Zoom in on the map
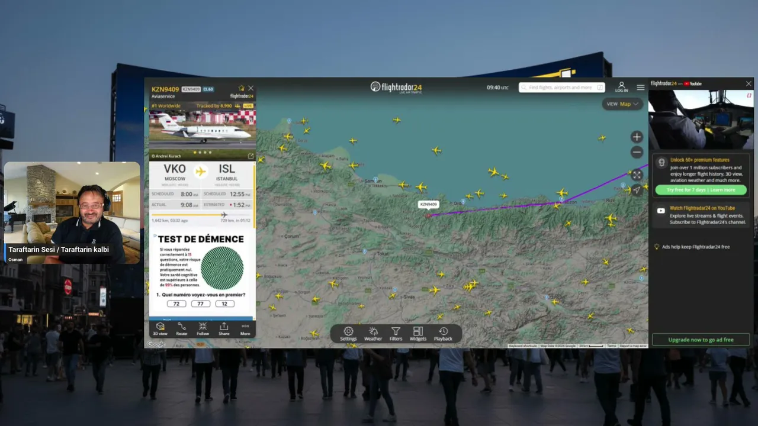Screen dimensions: 758x426 pyautogui.click(x=637, y=137)
